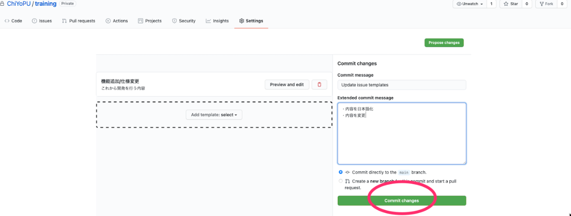The image size is (571, 216).
Task: Click Preview and edit button
Action: [x=287, y=84]
